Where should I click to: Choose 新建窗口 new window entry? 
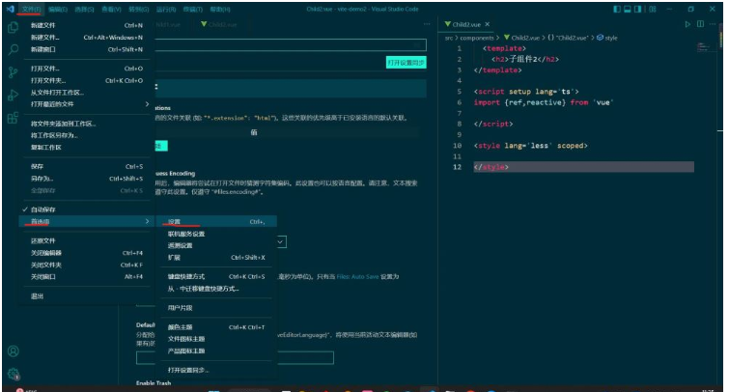click(86, 49)
